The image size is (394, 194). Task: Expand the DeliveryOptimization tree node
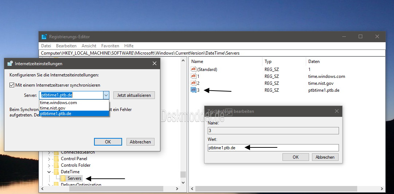(49, 185)
